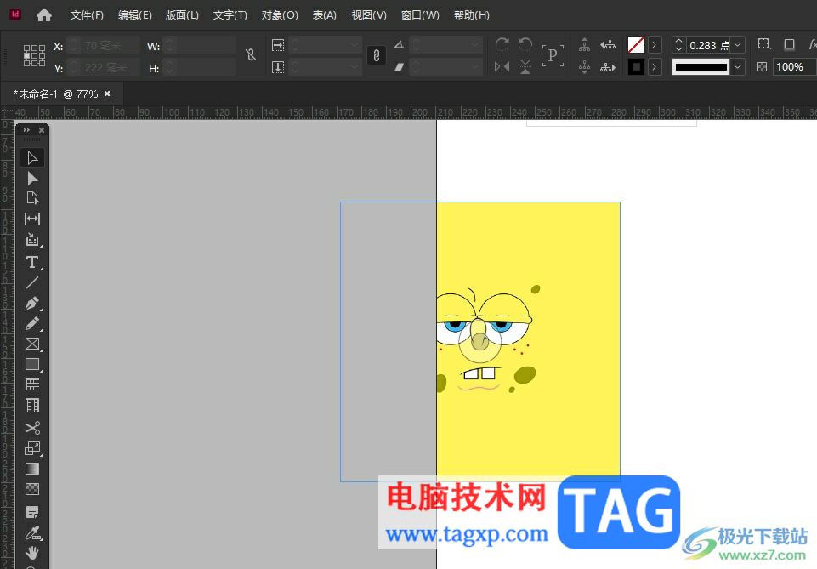This screenshot has width=817, height=569.
Task: Open the shear angle dropdown
Action: pos(474,67)
